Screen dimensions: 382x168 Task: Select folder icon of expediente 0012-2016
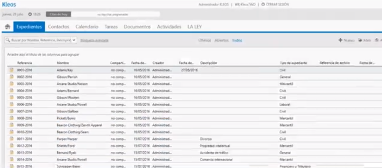tap(12, 146)
